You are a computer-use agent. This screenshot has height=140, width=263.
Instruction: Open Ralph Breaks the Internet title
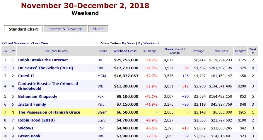(x=43, y=60)
